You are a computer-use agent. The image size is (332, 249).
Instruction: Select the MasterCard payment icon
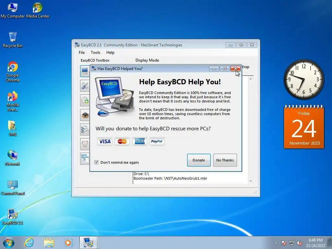click(122, 141)
